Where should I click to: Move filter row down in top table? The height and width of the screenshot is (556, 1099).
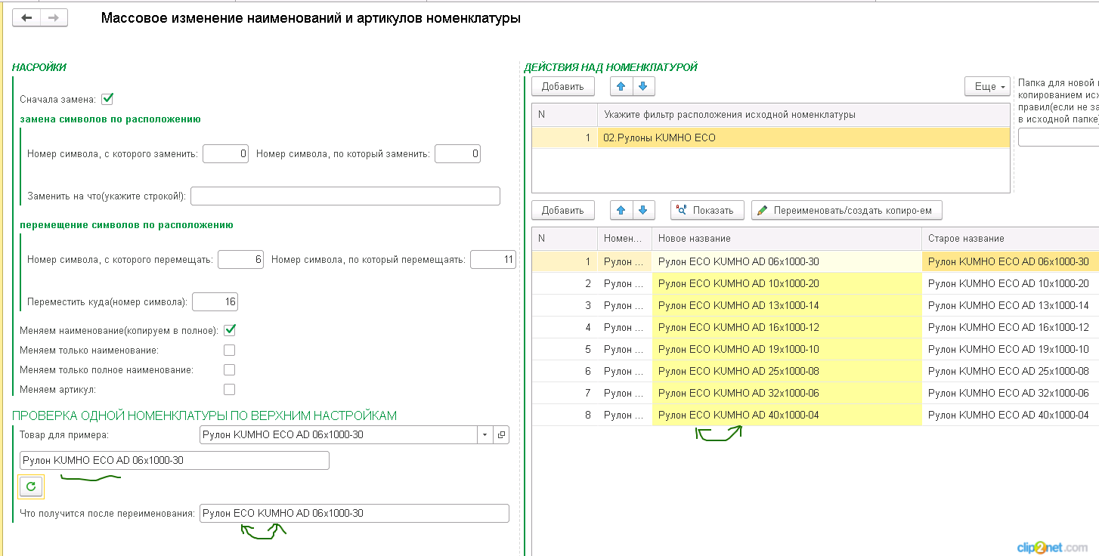click(643, 86)
